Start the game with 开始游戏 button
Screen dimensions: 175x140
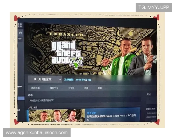coord(43,79)
